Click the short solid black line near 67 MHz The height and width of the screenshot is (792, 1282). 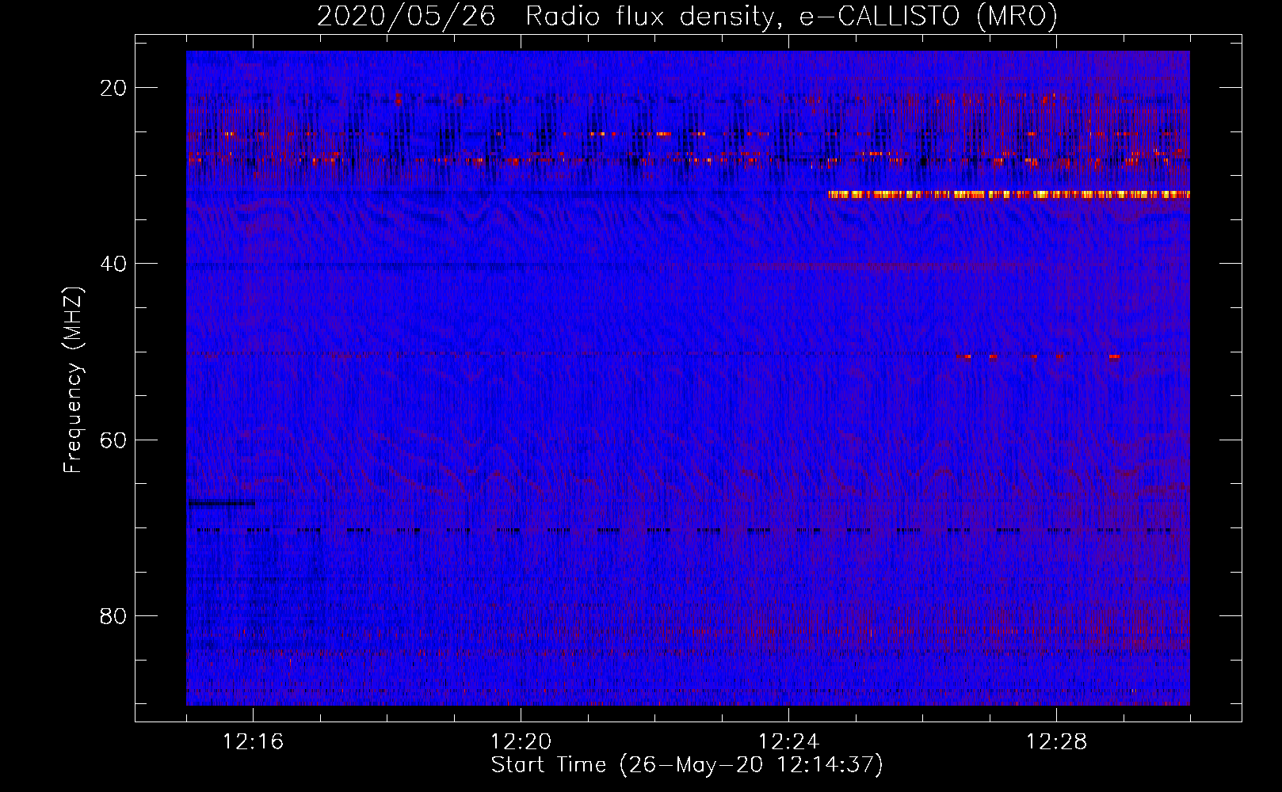(221, 503)
